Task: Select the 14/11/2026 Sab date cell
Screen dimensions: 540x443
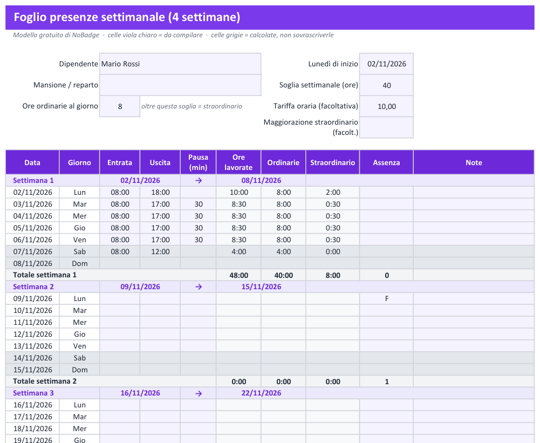Action: [x=32, y=358]
